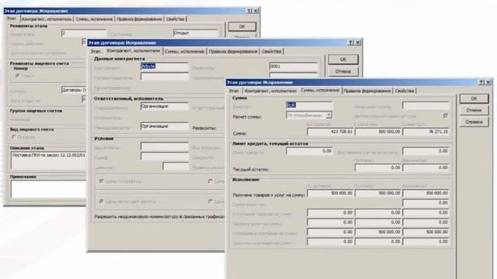Open Суммы, исполнение tab in the middle window
This screenshot has width=497, height=279.
click(x=185, y=51)
